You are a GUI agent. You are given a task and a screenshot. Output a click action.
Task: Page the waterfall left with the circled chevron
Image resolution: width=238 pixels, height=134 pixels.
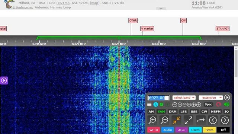pyautogui.click(x=213, y=120)
